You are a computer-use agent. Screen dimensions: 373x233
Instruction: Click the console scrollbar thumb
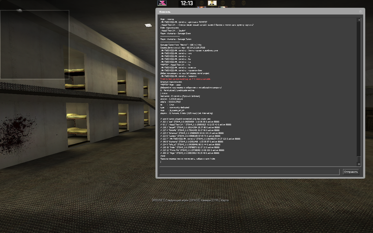point(359,159)
